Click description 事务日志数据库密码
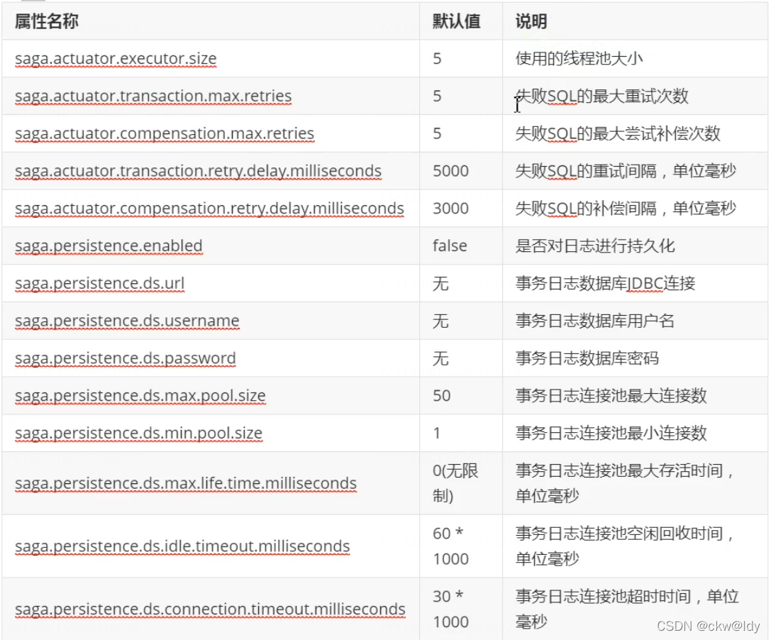Viewport: 771px width, 640px height. tap(587, 358)
